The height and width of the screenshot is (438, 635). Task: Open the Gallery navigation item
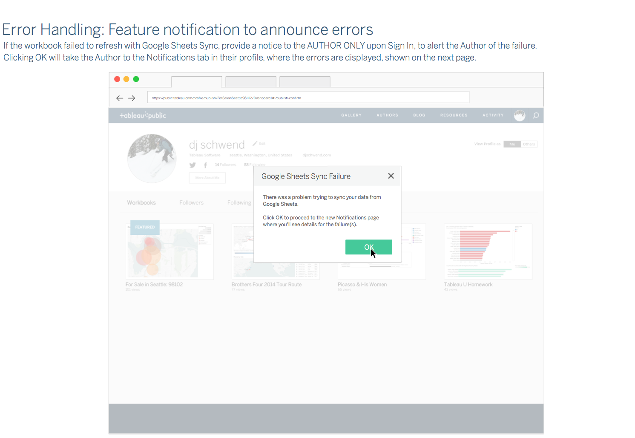tap(351, 115)
